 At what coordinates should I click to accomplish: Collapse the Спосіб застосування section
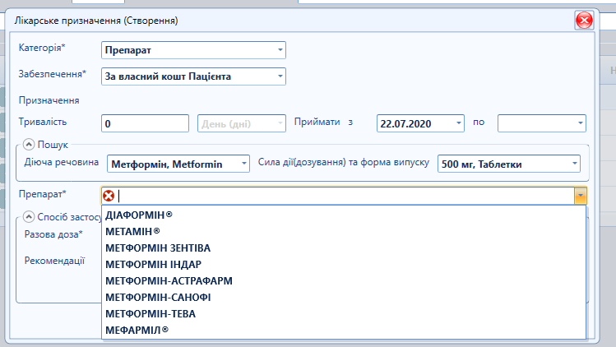click(29, 216)
